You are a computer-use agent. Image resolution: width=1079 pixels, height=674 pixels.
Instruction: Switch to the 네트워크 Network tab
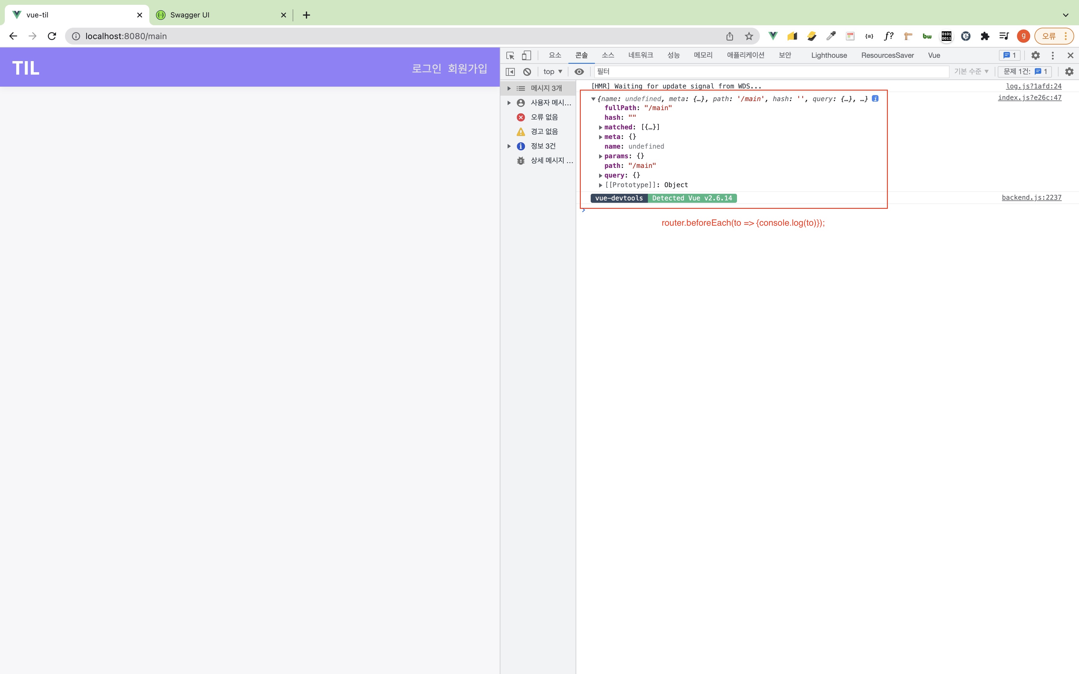tap(641, 55)
